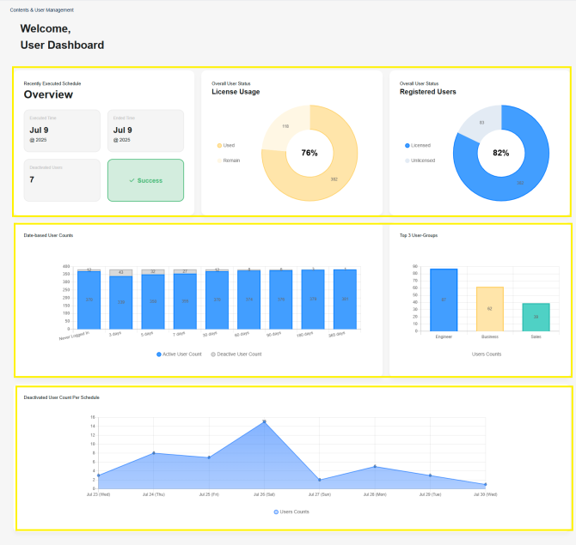Select the Jul 24 (Thu) data point
The height and width of the screenshot is (545, 576).
[154, 453]
